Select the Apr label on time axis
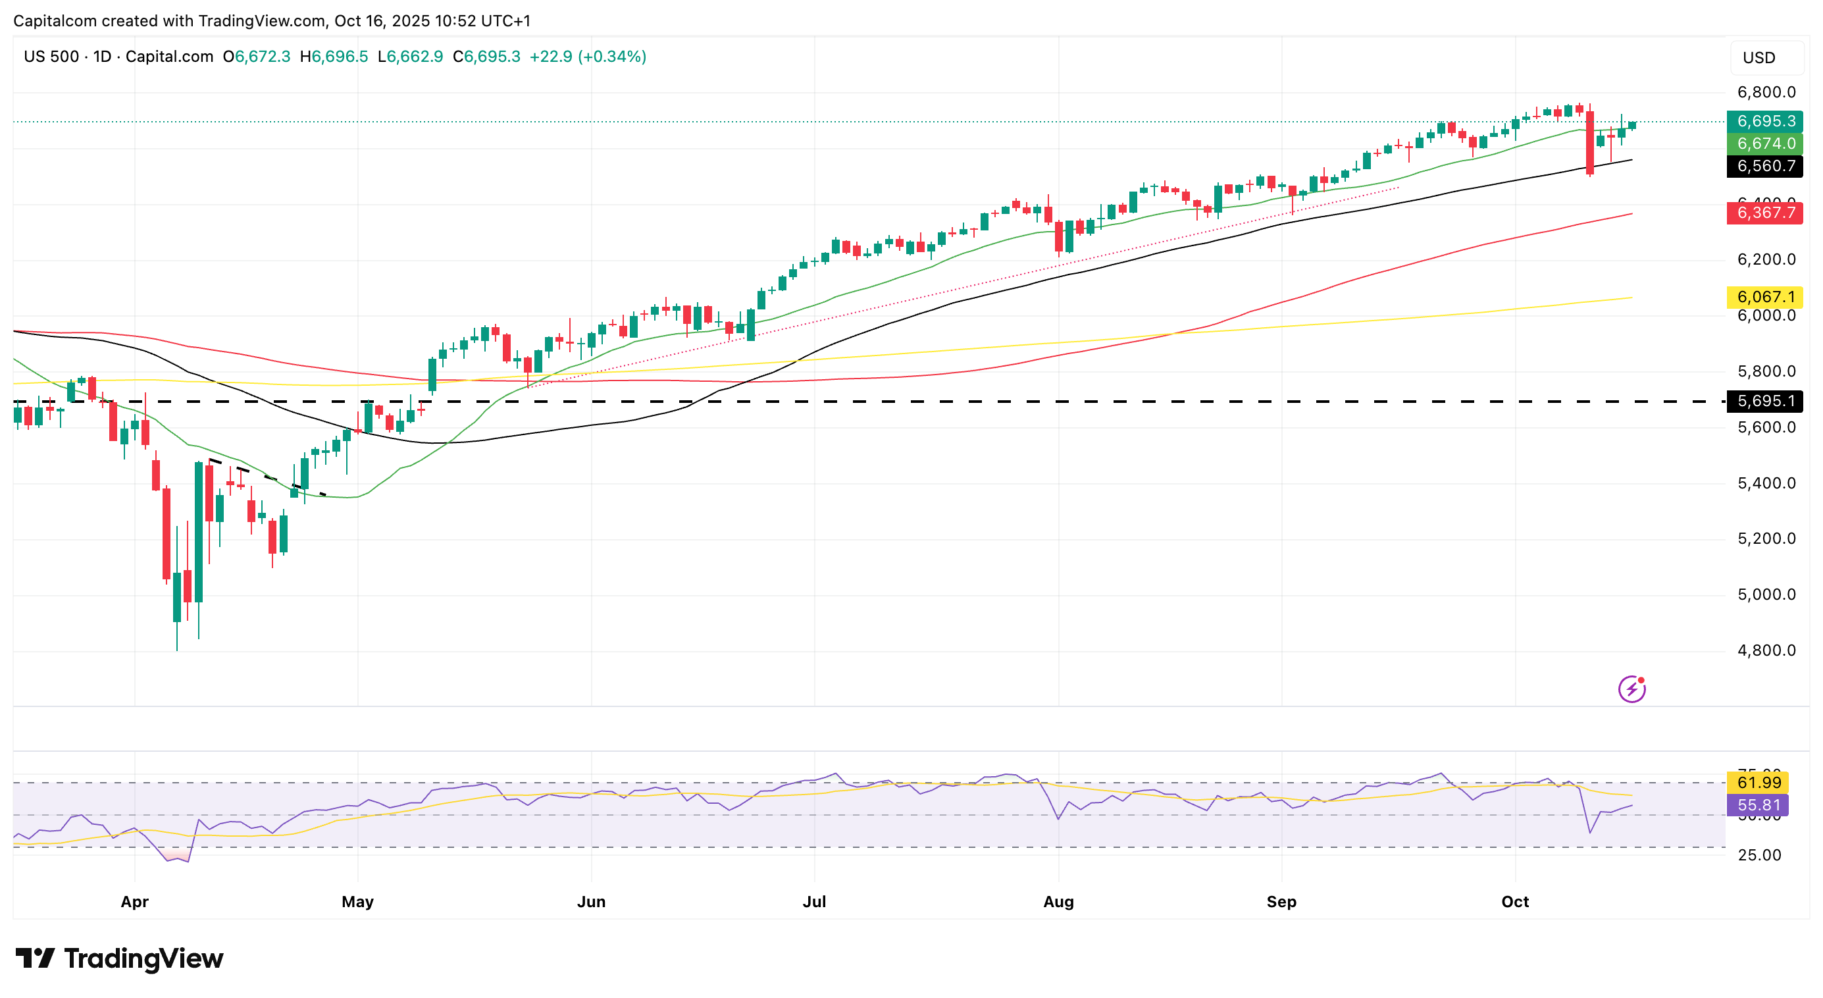Viewport: 1823px width, 998px height. (x=134, y=902)
